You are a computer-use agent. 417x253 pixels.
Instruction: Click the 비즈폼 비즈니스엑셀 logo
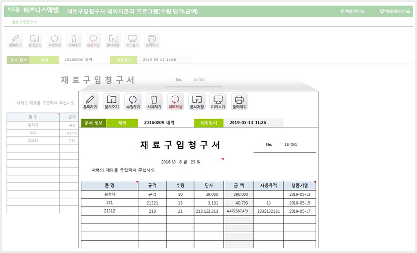pos(33,11)
